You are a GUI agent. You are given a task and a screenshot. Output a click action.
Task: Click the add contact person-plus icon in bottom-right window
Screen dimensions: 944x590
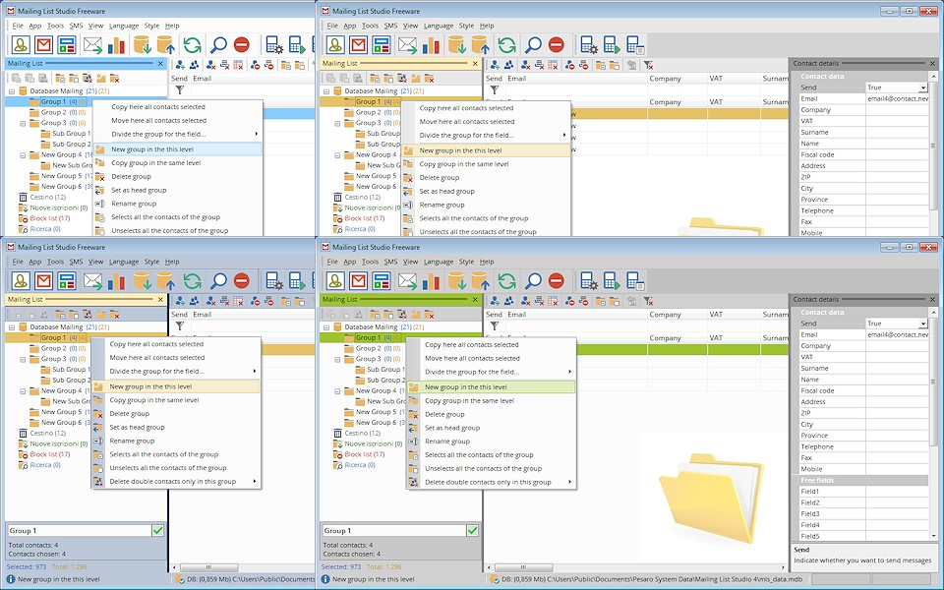coord(495,301)
